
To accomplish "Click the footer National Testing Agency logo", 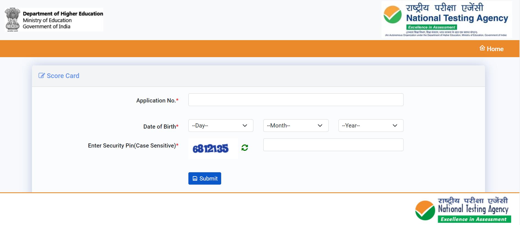I will tap(463, 210).
